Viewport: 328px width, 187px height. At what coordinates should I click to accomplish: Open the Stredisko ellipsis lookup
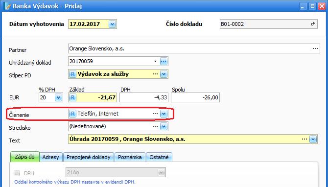tap(155, 126)
